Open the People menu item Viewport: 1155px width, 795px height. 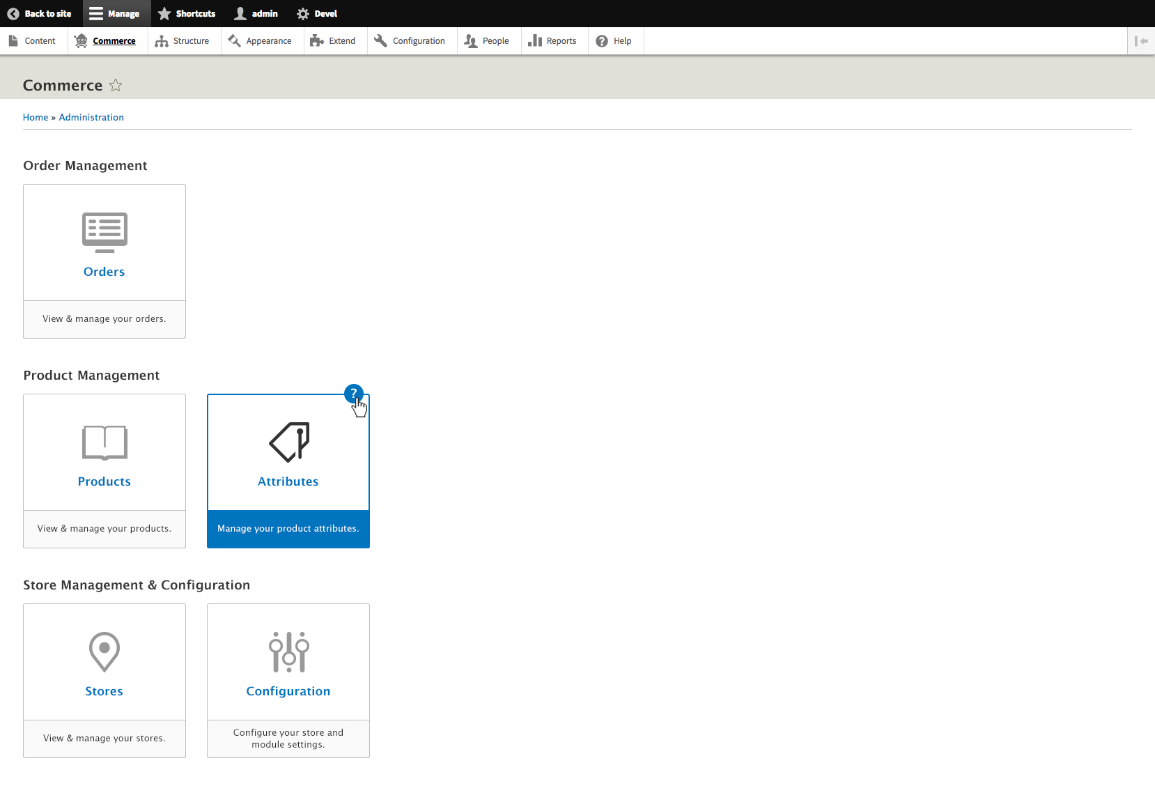point(487,41)
